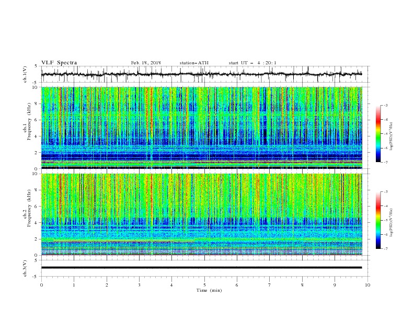Click time axis tick label "2"

coord(107,285)
